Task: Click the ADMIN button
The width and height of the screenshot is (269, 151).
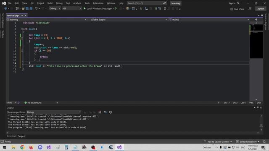Action: [261, 9]
